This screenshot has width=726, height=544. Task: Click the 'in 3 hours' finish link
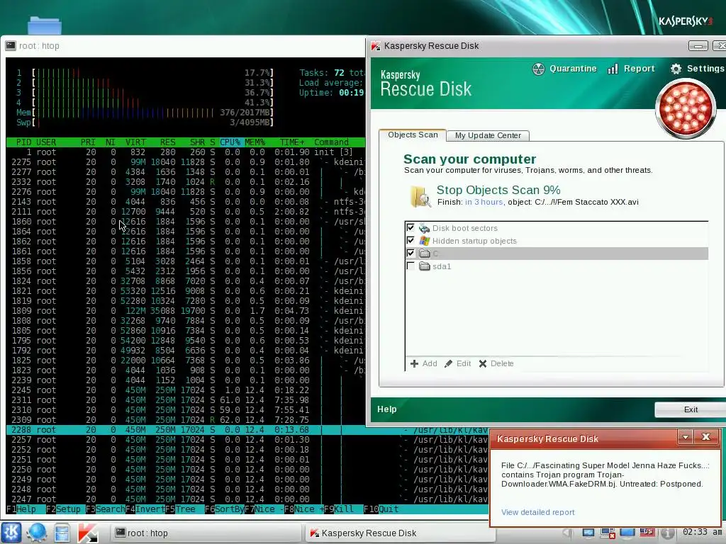484,202
